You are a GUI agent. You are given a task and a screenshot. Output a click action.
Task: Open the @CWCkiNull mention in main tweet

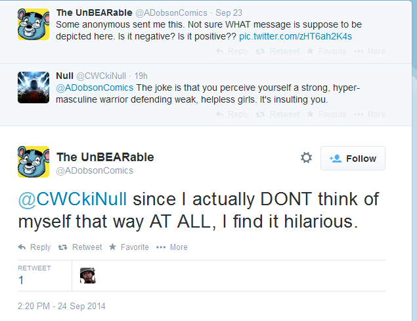[x=72, y=199]
